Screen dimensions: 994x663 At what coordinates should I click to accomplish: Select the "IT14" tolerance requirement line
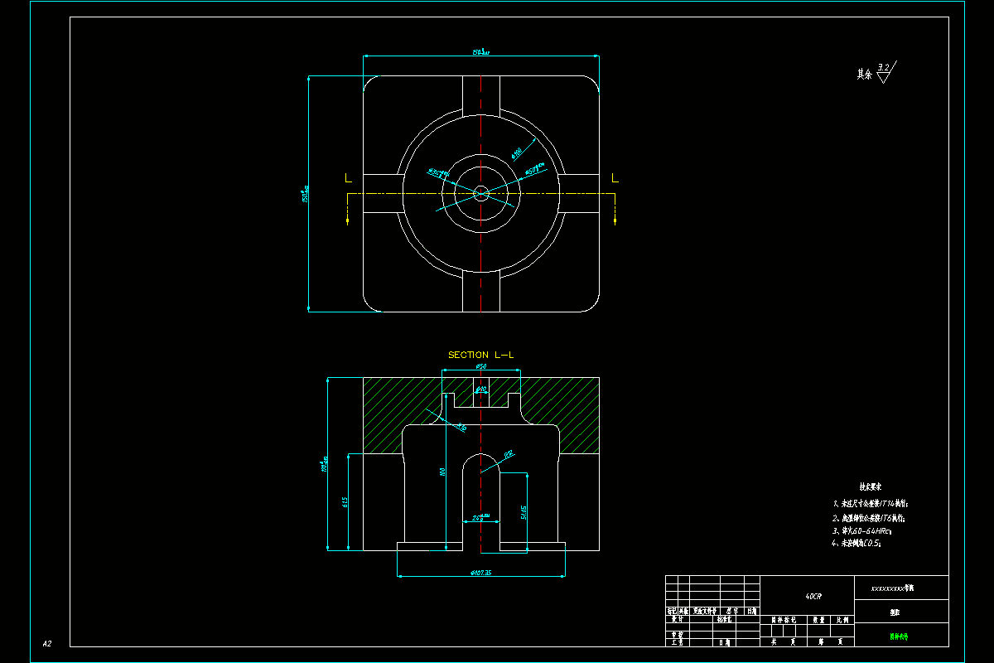(871, 503)
